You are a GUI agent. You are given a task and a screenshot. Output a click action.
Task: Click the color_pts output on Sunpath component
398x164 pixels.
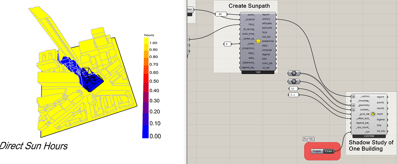(x=267, y=63)
